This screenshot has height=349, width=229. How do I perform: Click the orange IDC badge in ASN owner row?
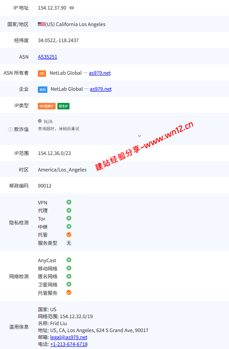(x=42, y=73)
